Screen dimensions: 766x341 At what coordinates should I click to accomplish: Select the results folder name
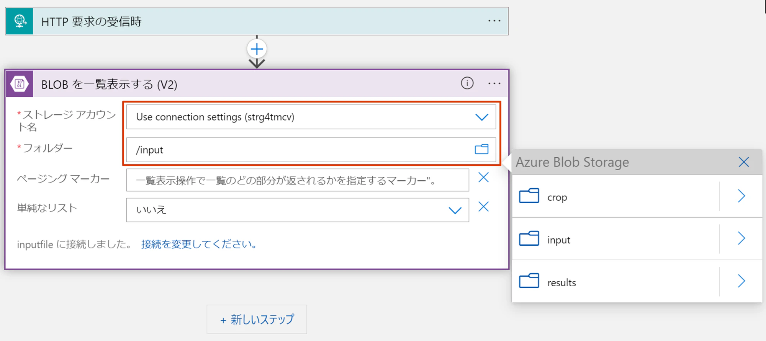pyautogui.click(x=561, y=283)
